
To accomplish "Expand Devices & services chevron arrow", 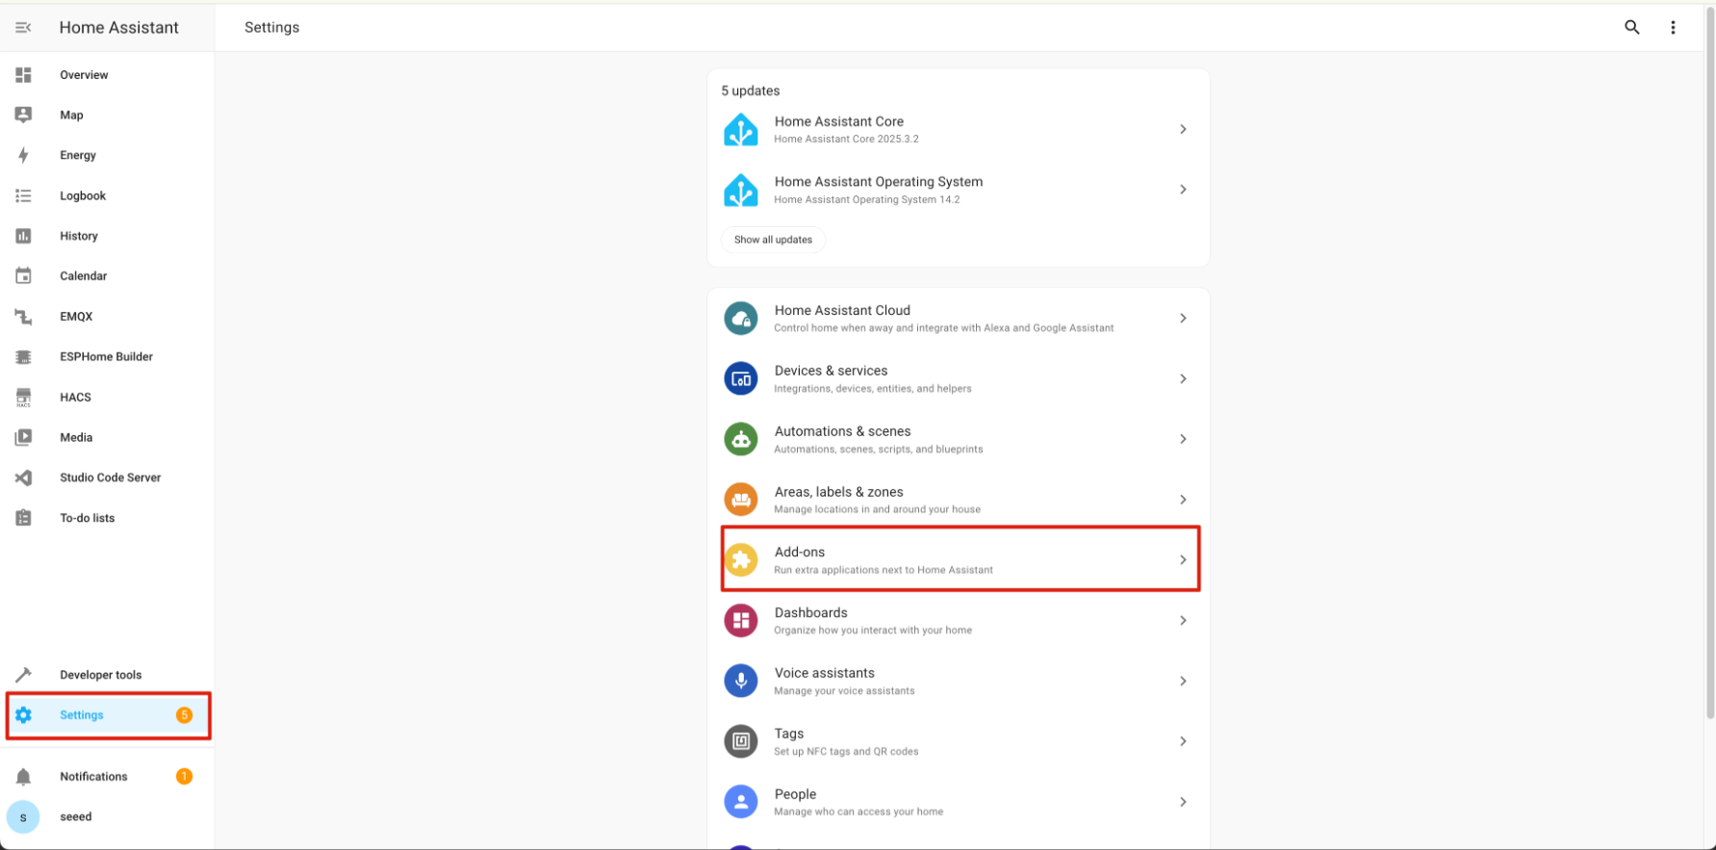I will 1183,379.
